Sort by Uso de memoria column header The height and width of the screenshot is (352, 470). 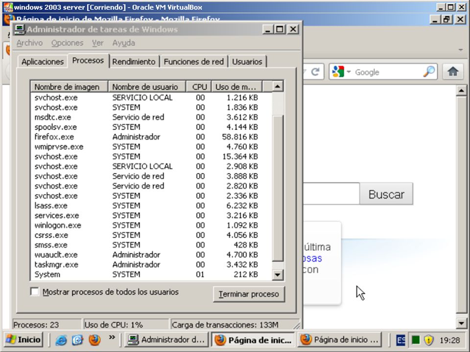(x=237, y=87)
